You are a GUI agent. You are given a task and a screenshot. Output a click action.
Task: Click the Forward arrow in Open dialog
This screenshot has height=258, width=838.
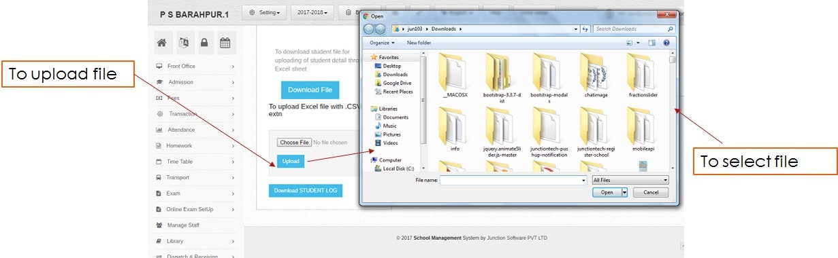(381, 29)
